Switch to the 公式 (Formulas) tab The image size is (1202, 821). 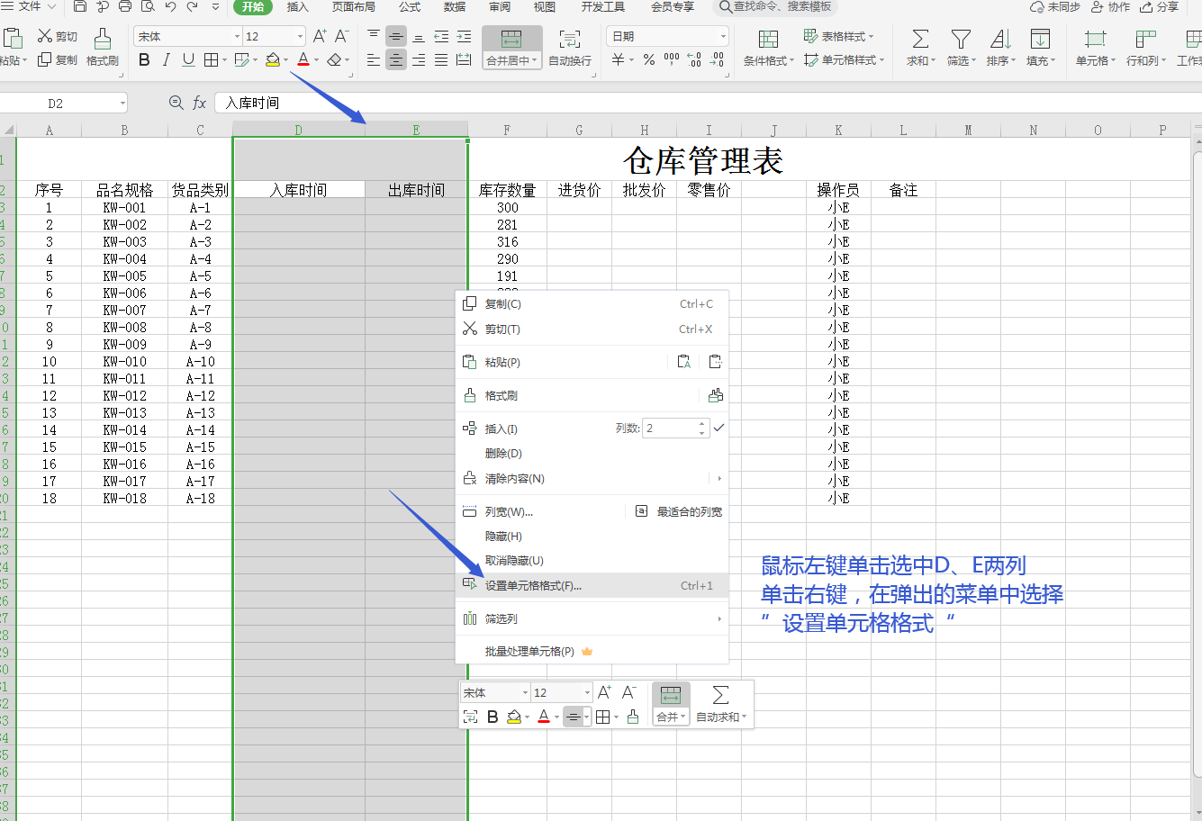tap(410, 7)
